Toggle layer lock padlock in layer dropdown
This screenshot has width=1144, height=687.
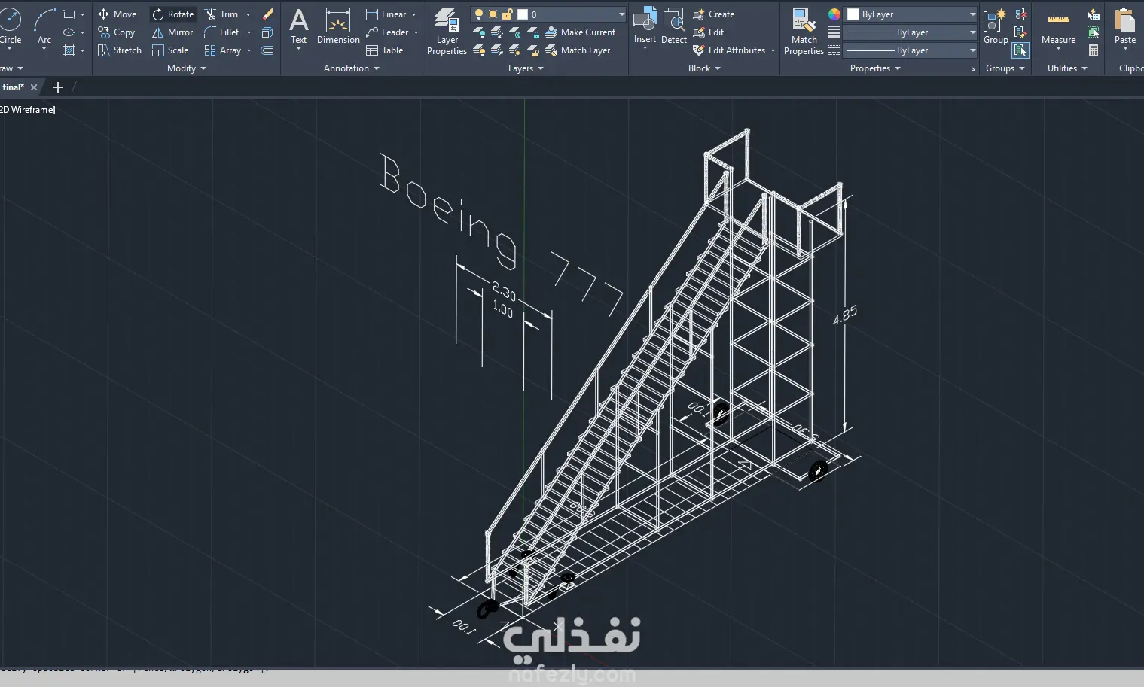507,14
